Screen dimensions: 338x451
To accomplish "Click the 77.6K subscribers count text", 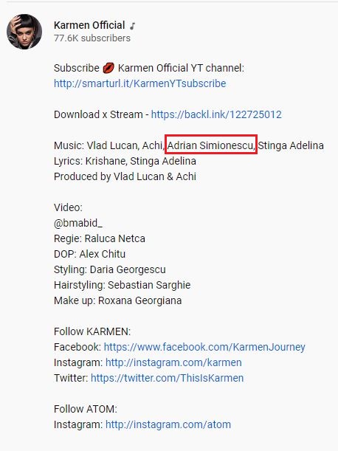I will click(92, 38).
